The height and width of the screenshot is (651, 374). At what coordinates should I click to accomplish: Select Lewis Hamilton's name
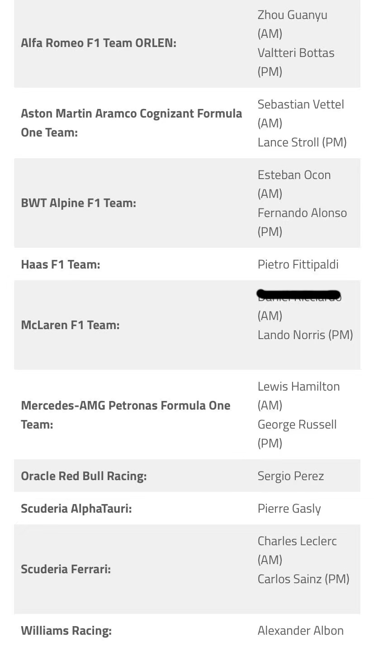point(298,387)
